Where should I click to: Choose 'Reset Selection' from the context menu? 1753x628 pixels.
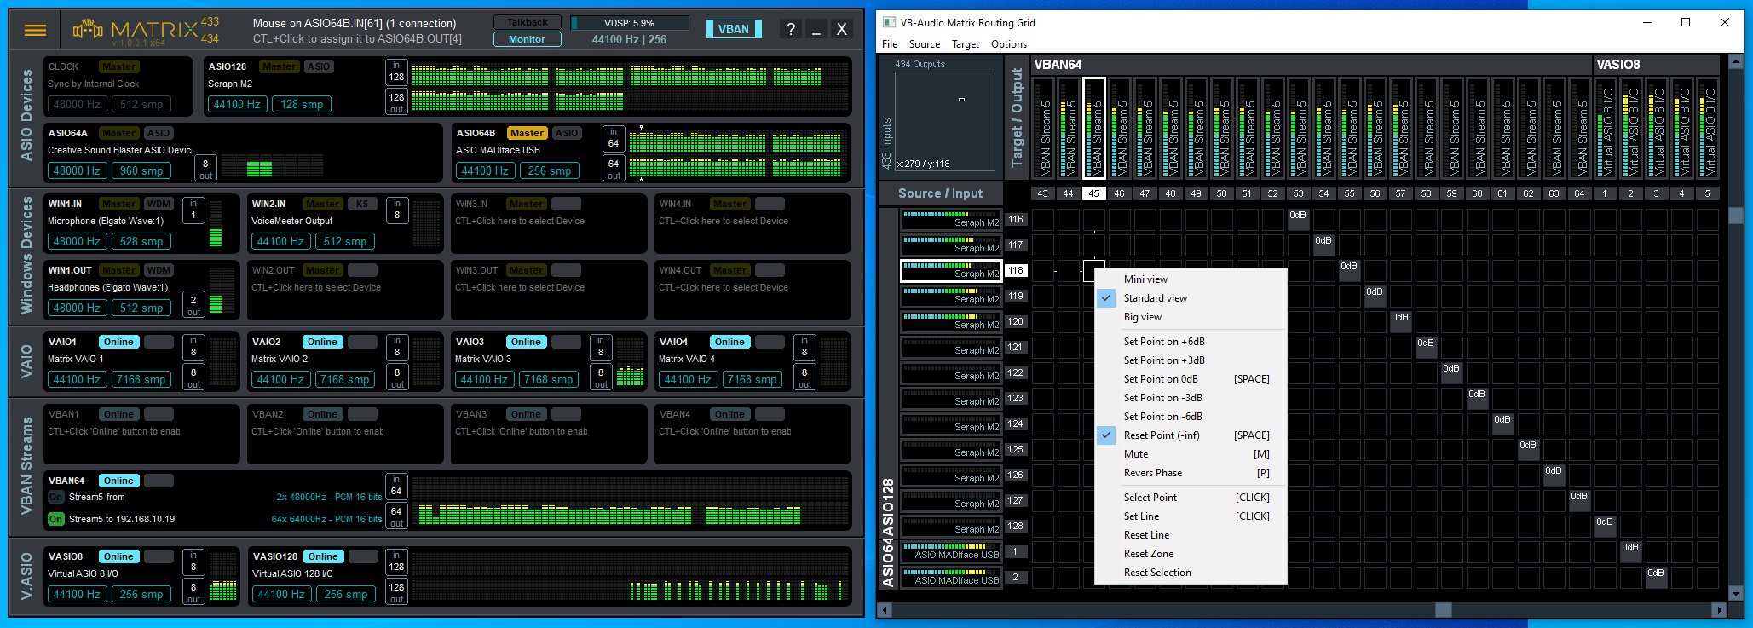coord(1191,573)
